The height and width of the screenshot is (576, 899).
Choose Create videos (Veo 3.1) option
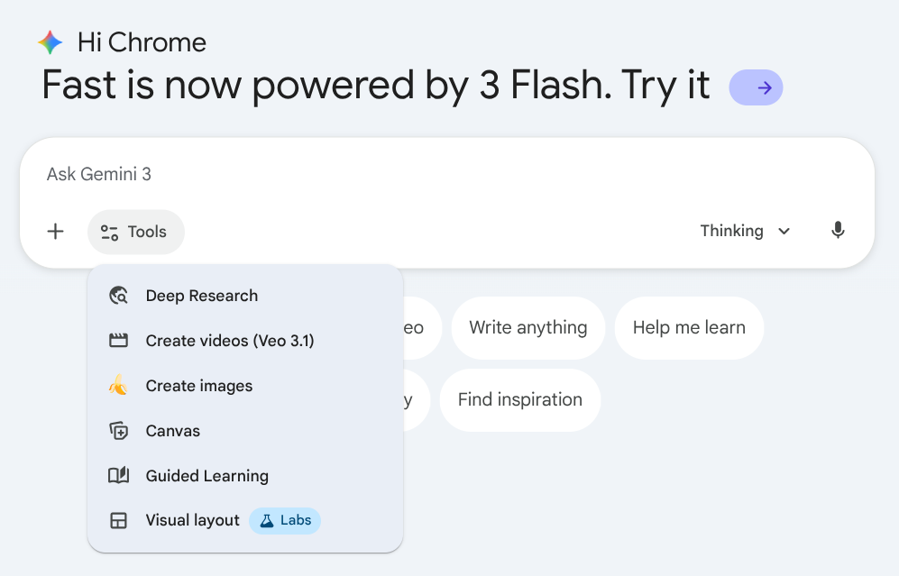[x=230, y=341]
